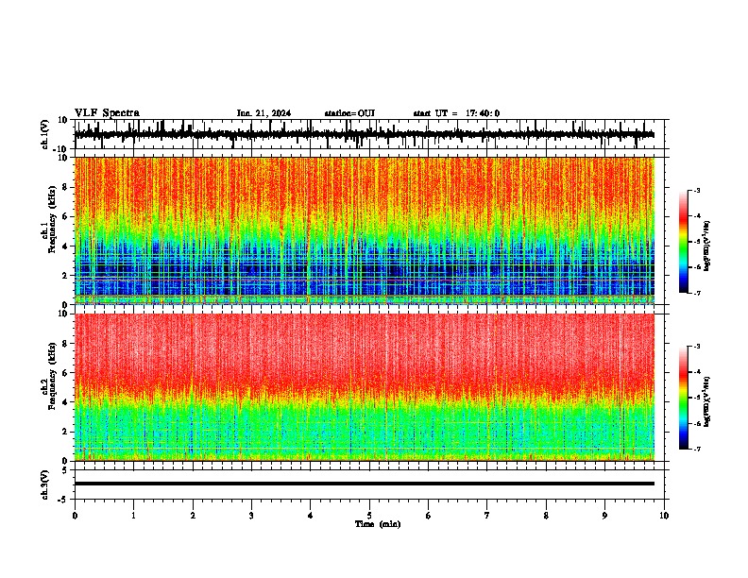748x578 pixels.
Task: Click the "station=OUI" header label
Action: pyautogui.click(x=349, y=113)
